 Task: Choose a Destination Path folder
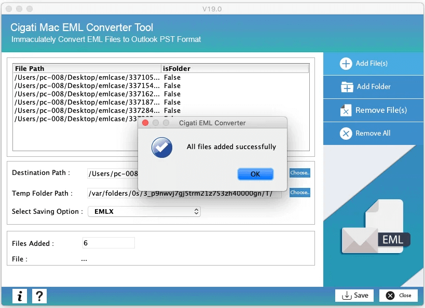tap(299, 173)
